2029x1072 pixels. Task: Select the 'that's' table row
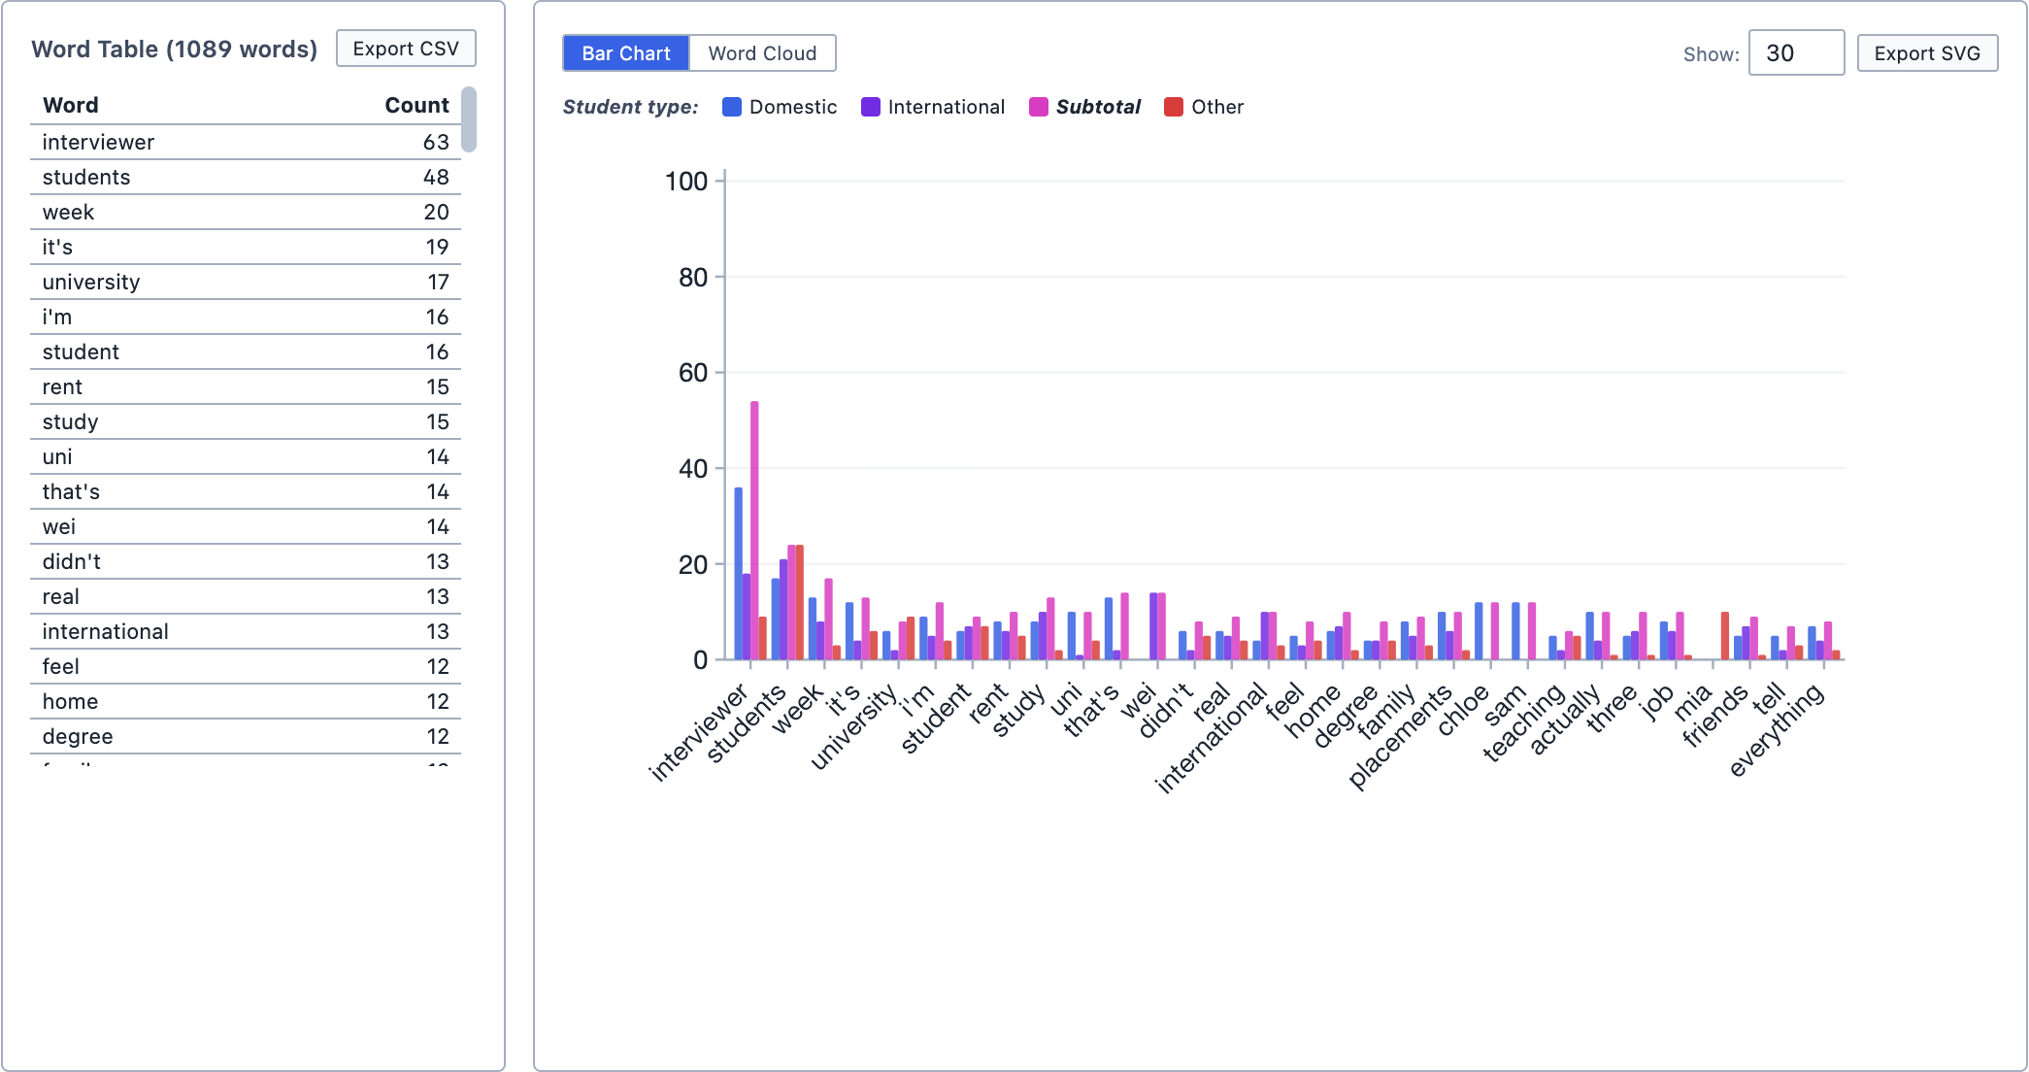[246, 491]
